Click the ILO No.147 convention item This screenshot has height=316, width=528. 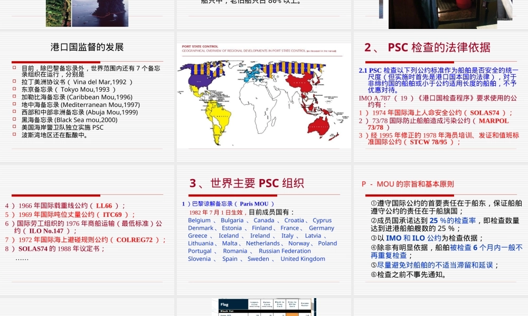coord(83,227)
